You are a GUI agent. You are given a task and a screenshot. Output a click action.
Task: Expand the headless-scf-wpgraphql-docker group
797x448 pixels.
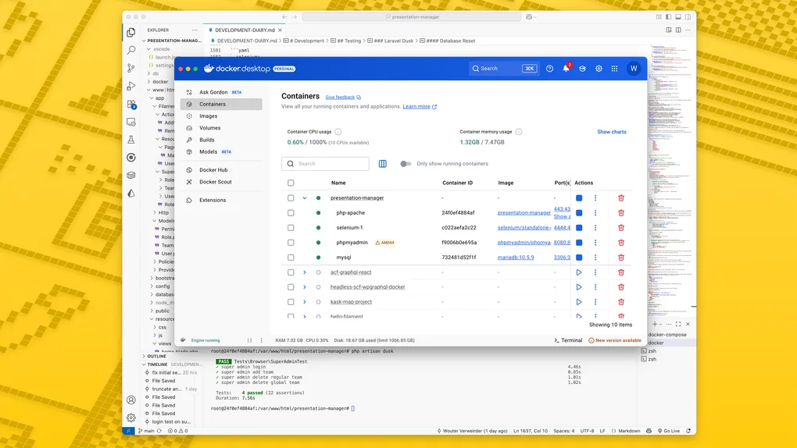(x=305, y=287)
